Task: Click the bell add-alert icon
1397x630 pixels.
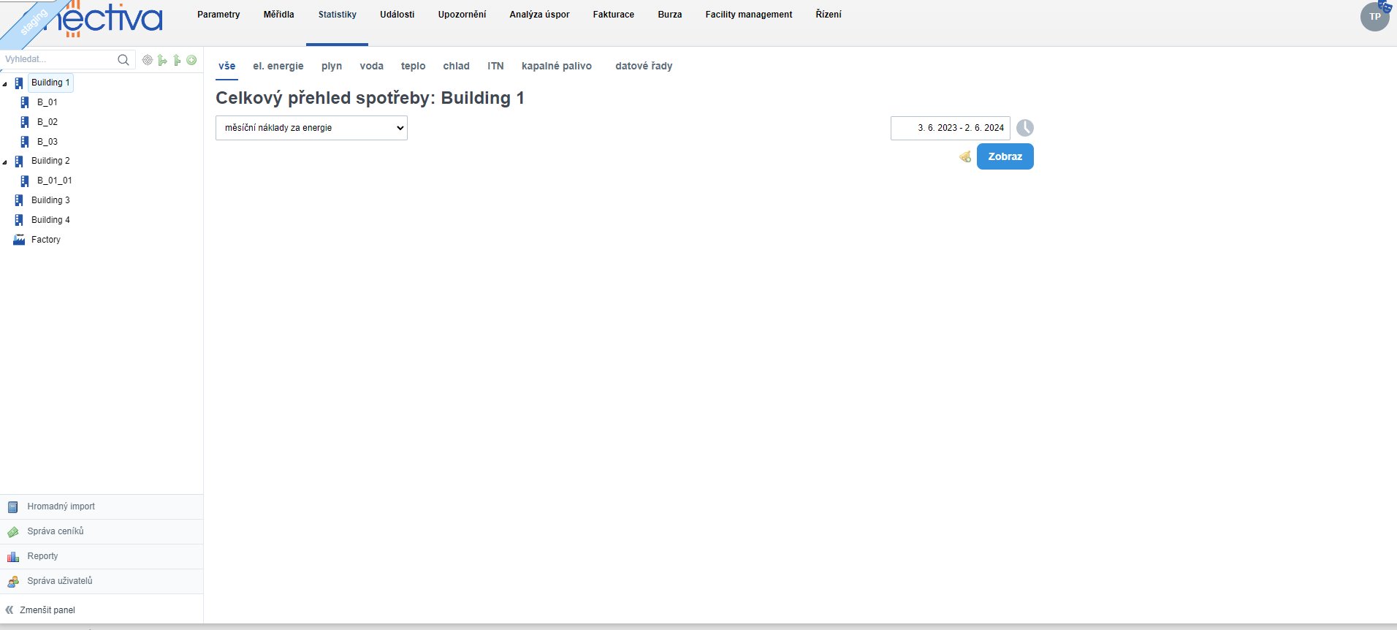Action: click(x=965, y=156)
